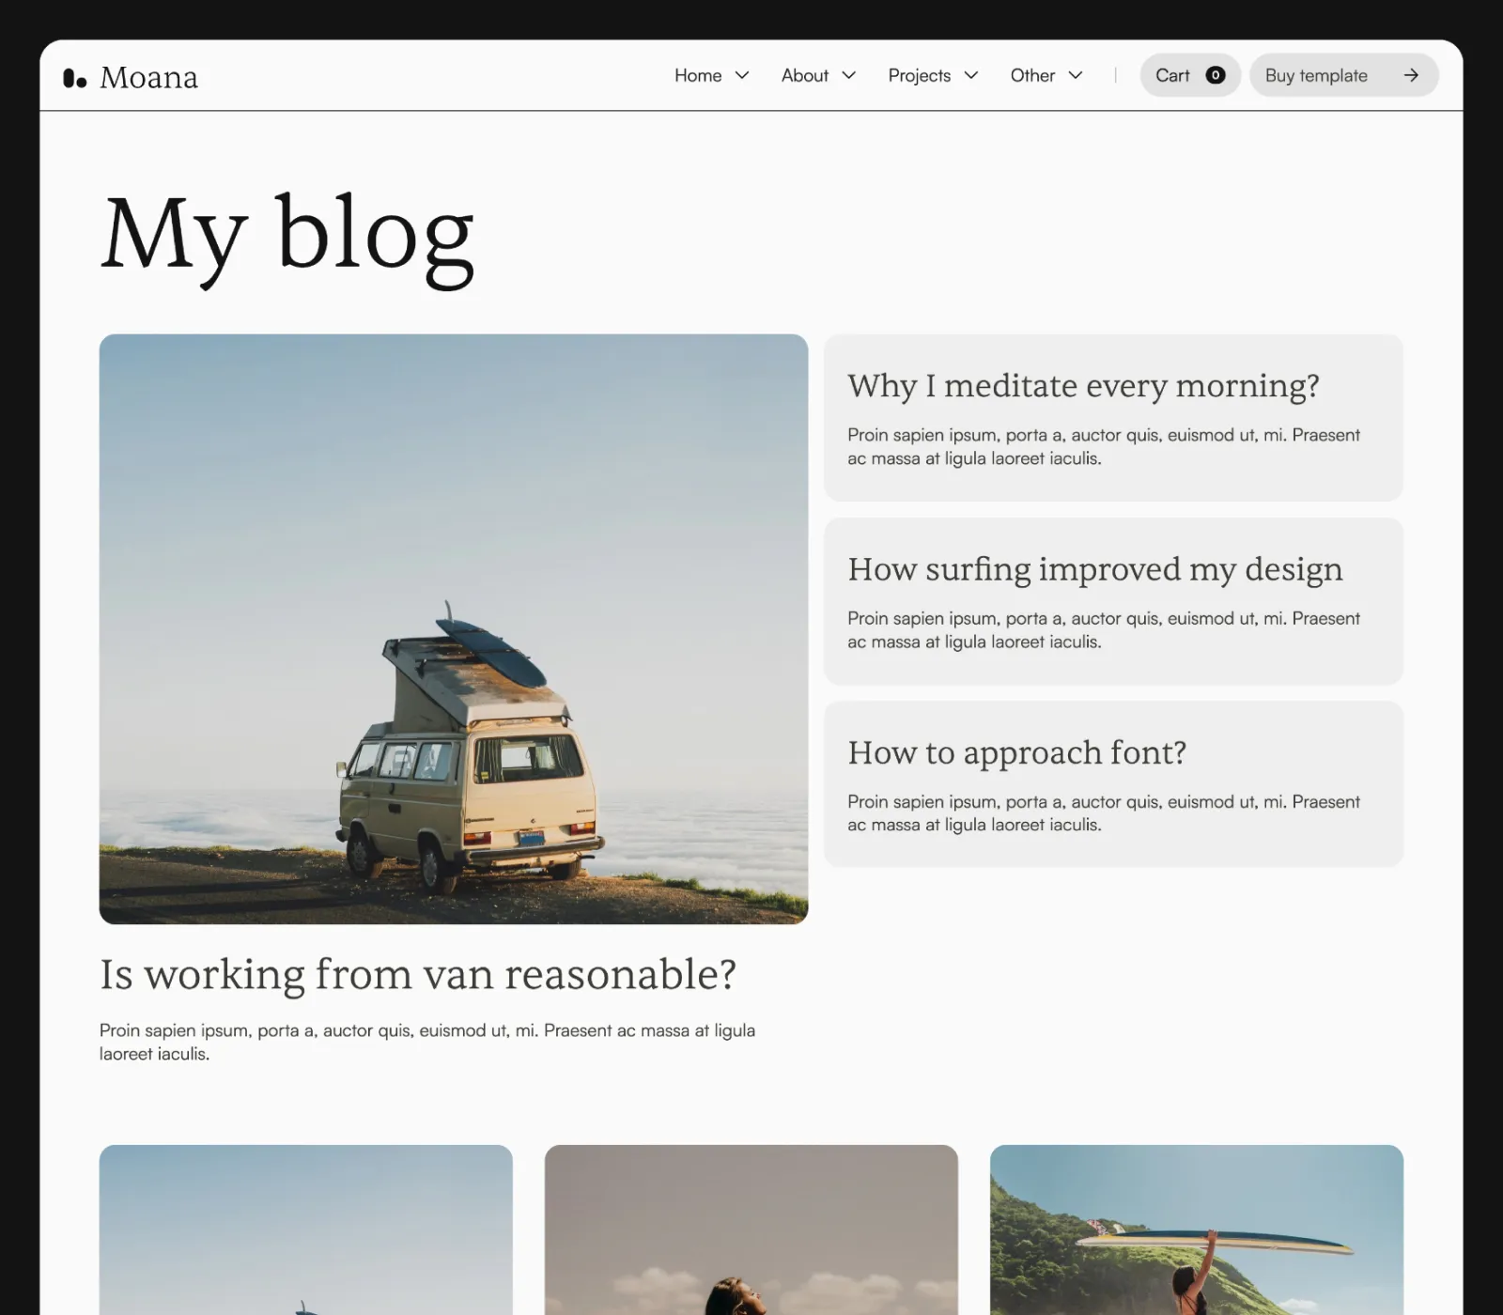Expand the About dropdown chevron

[x=849, y=75]
